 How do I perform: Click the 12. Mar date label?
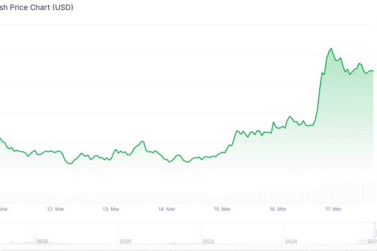pyautogui.click(x=56, y=209)
